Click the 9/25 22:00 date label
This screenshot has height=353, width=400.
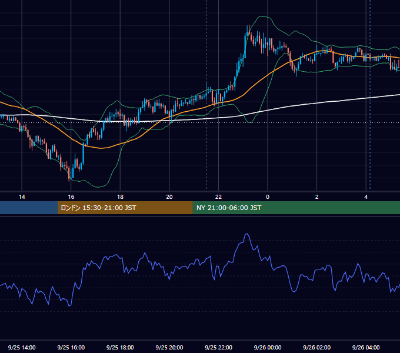pyautogui.click(x=218, y=347)
